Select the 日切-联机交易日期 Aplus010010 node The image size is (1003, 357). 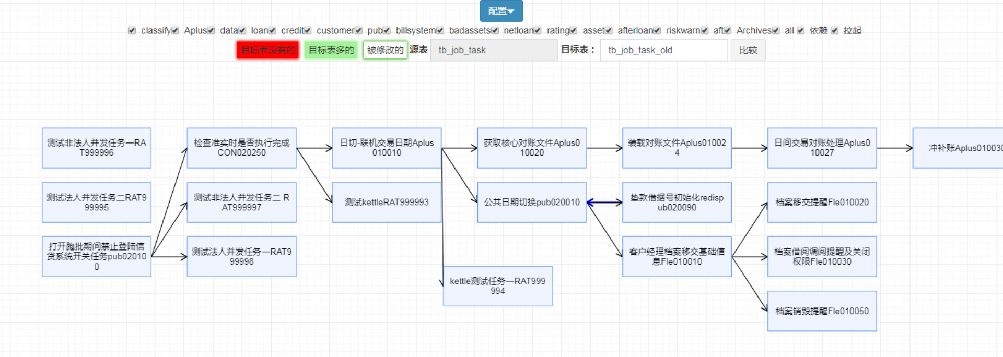[387, 148]
